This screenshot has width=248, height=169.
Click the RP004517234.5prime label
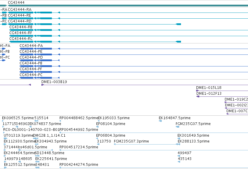tap(79, 147)
